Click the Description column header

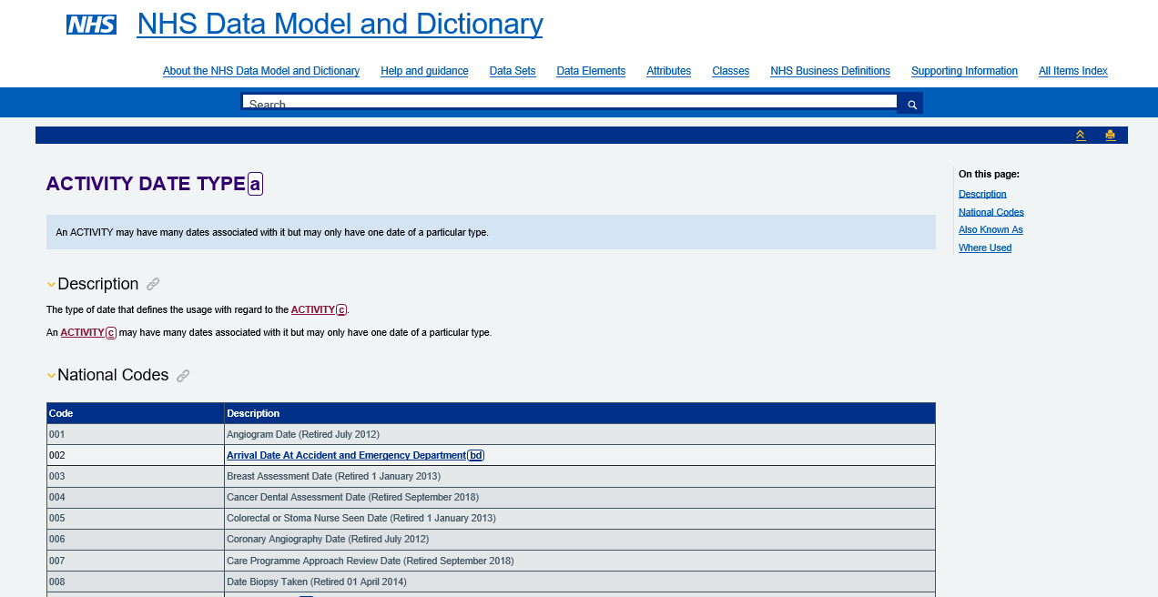pos(580,413)
